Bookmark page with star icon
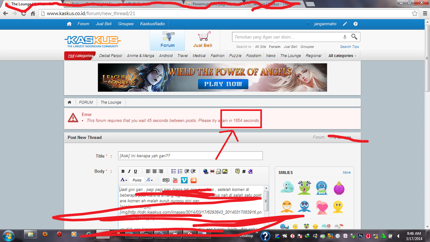Image resolution: width=430 pixels, height=242 pixels. (x=415, y=13)
